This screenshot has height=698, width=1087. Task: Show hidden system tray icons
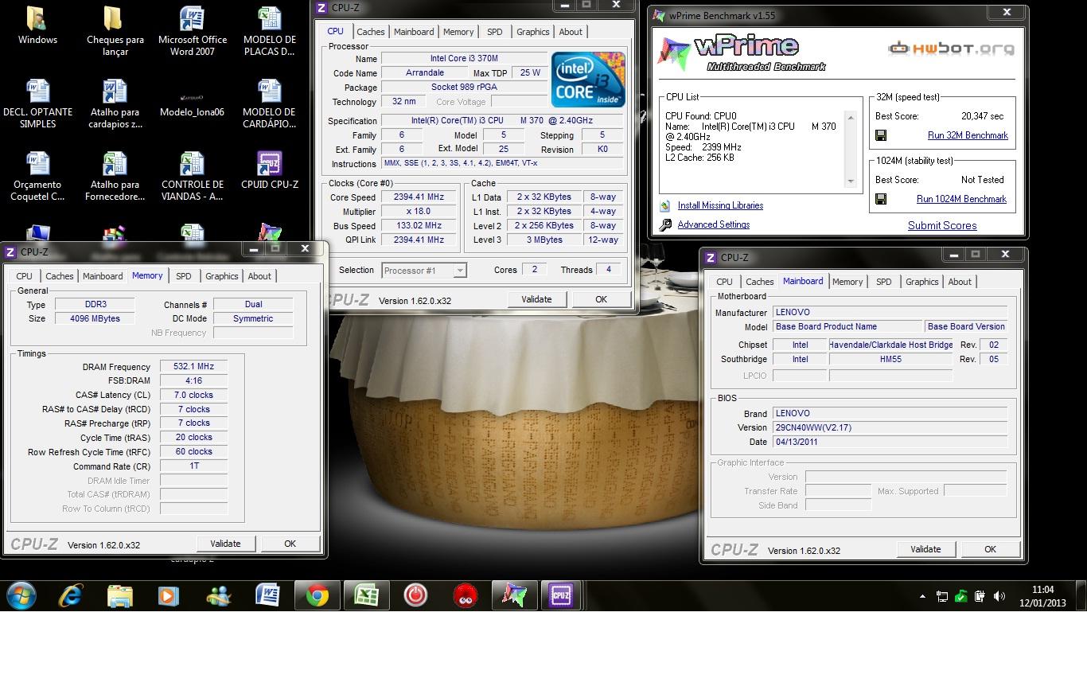point(923,596)
